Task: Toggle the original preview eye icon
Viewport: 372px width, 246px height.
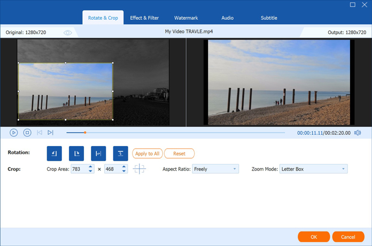Action: point(68,33)
